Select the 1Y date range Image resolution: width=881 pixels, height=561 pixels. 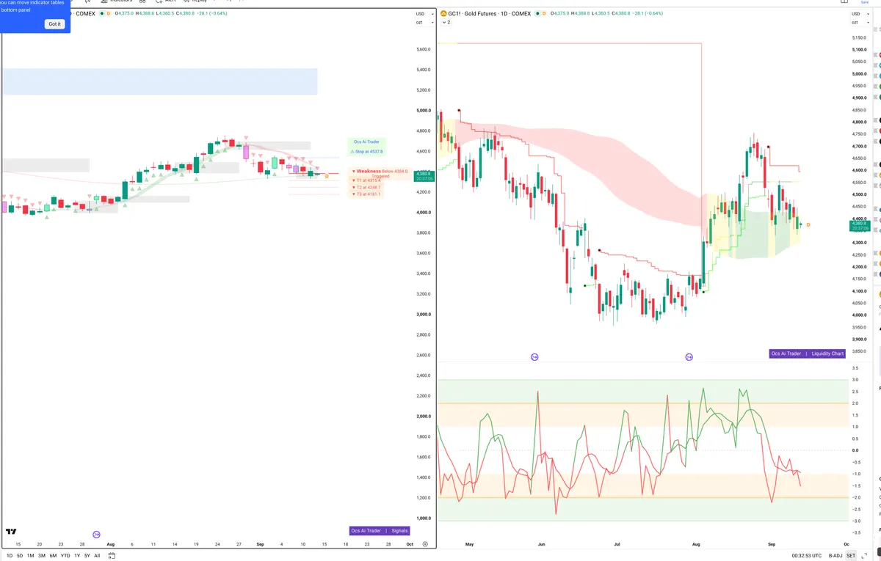click(x=77, y=556)
